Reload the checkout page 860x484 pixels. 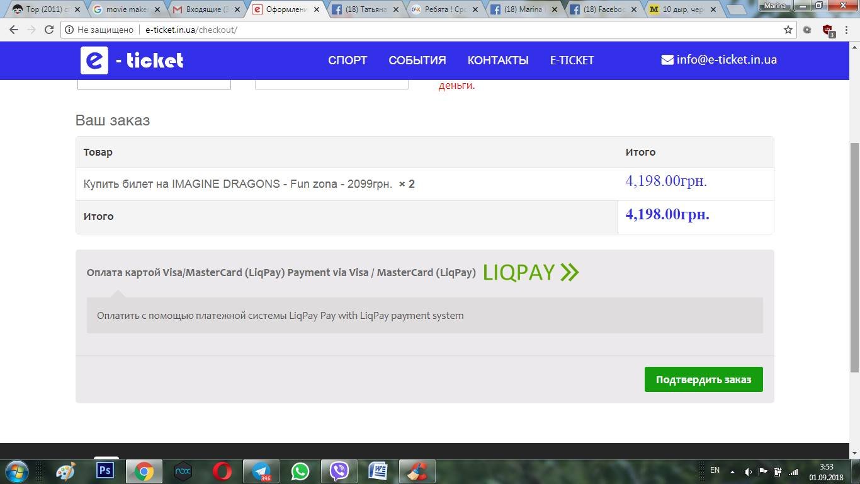(49, 30)
